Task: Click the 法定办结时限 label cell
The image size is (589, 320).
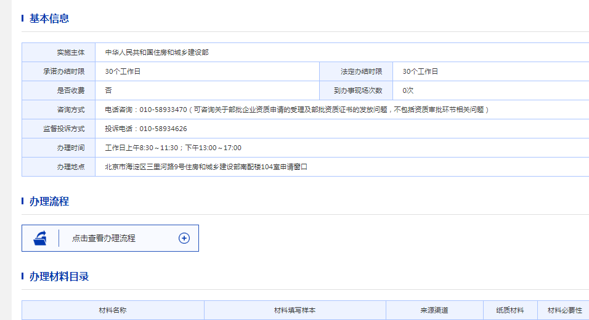Action: tap(356, 71)
